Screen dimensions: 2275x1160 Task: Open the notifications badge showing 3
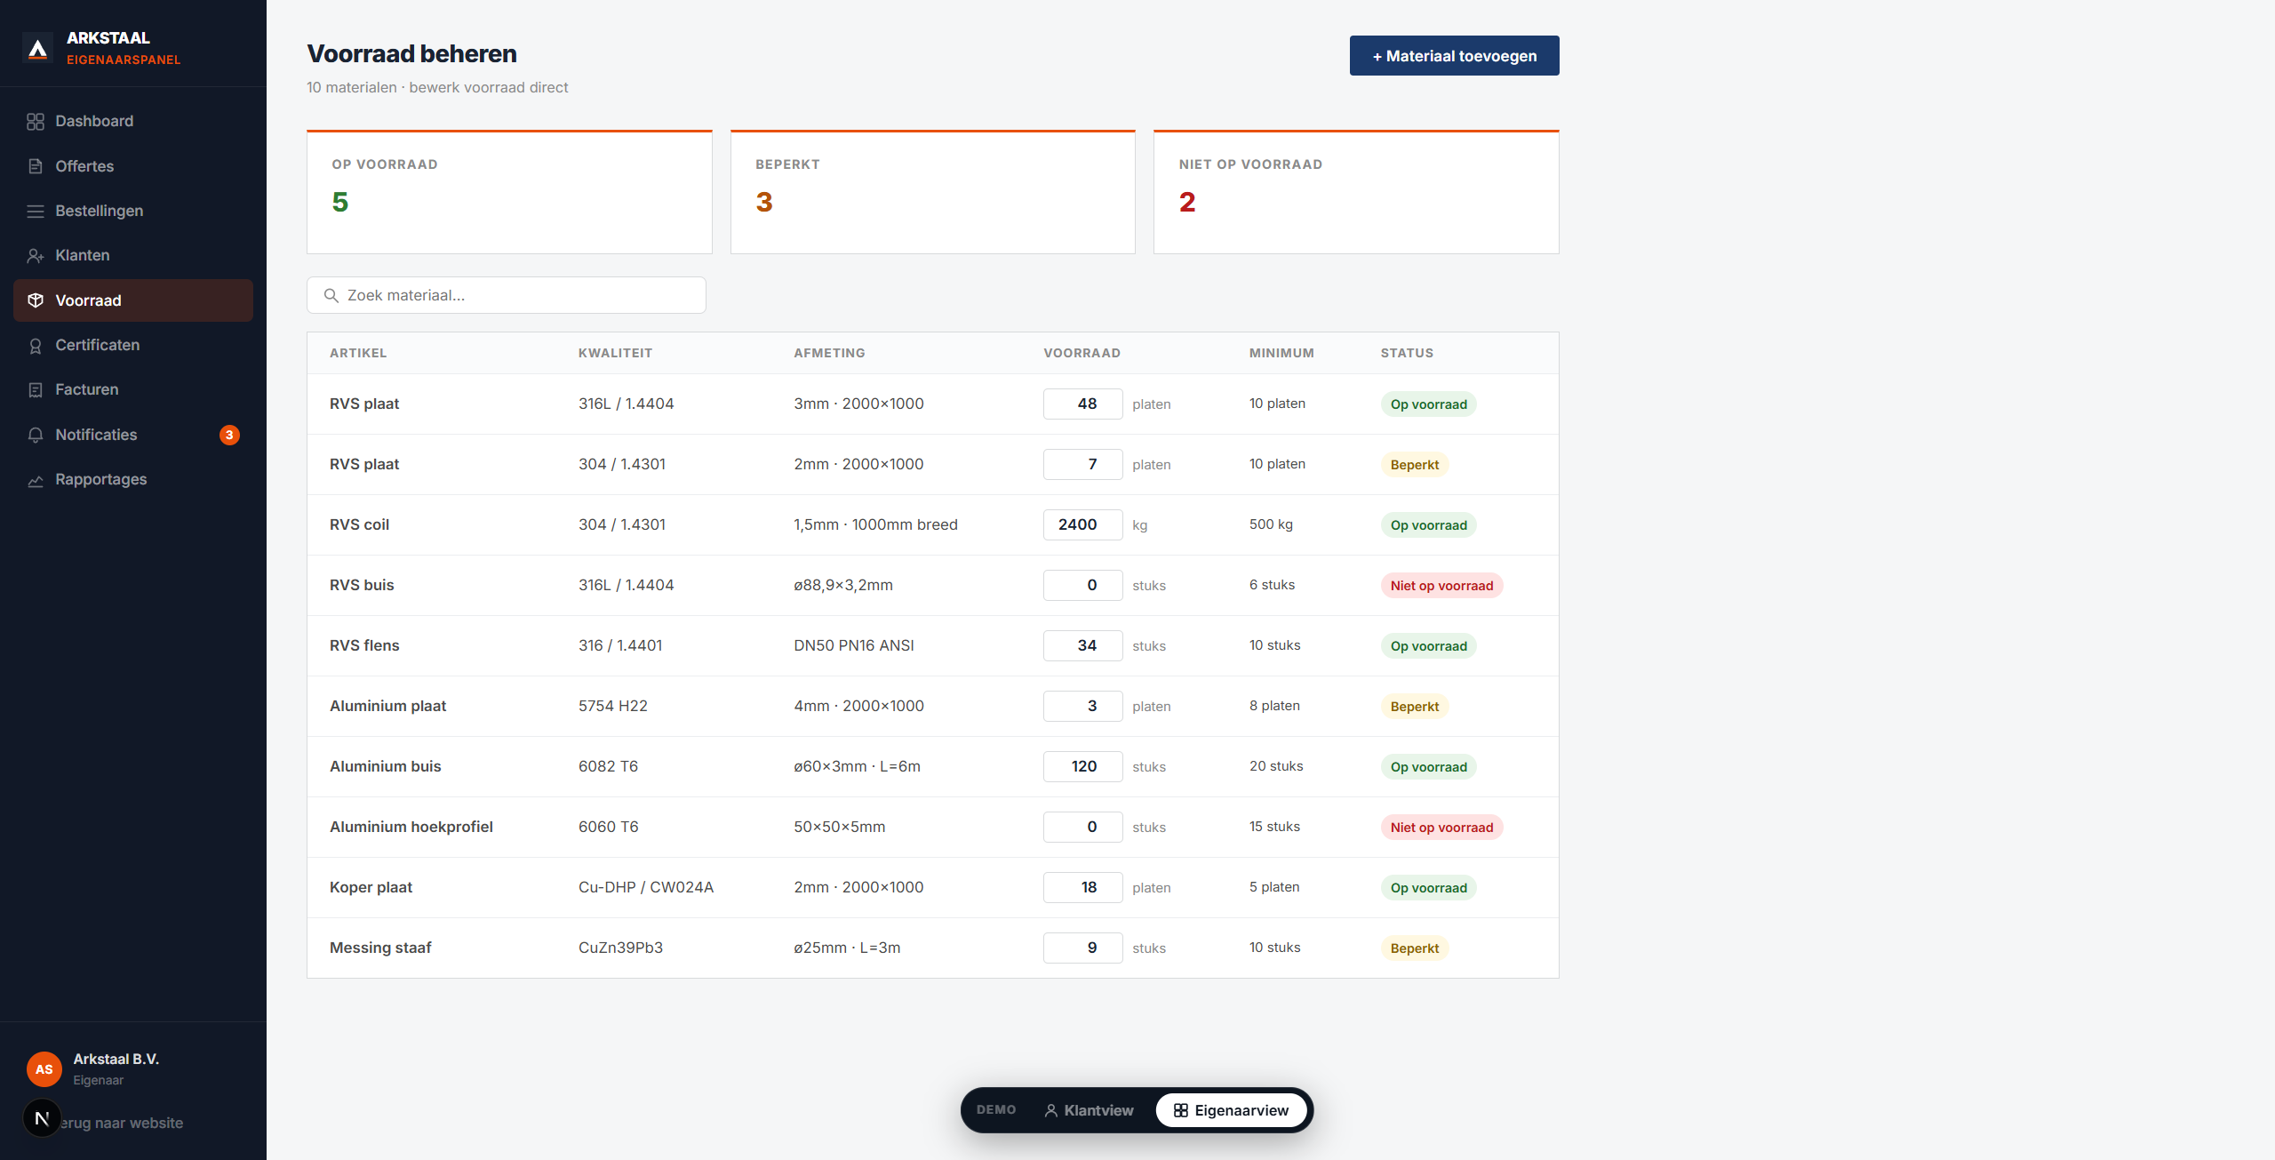(229, 435)
